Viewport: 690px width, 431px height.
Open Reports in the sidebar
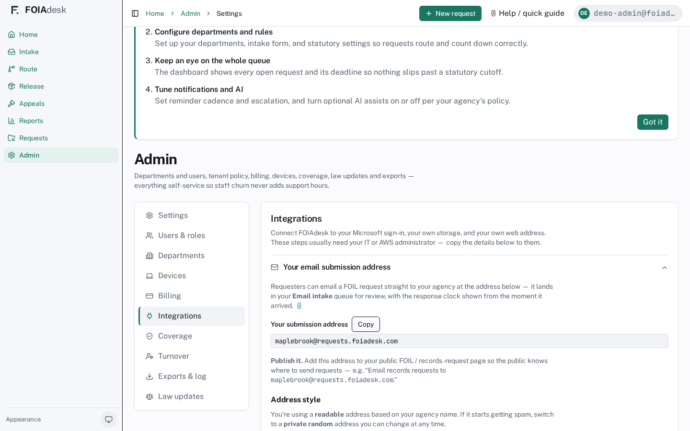pyautogui.click(x=61, y=121)
